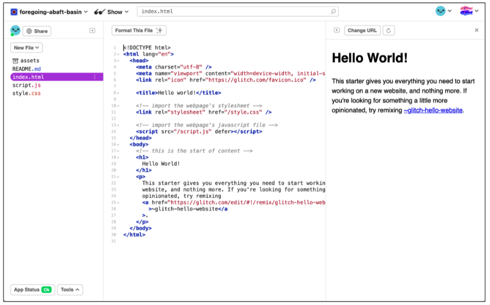Click the user avatar in the sidebar
Image resolution: width=490 pixels, height=305 pixels.
tap(15, 31)
